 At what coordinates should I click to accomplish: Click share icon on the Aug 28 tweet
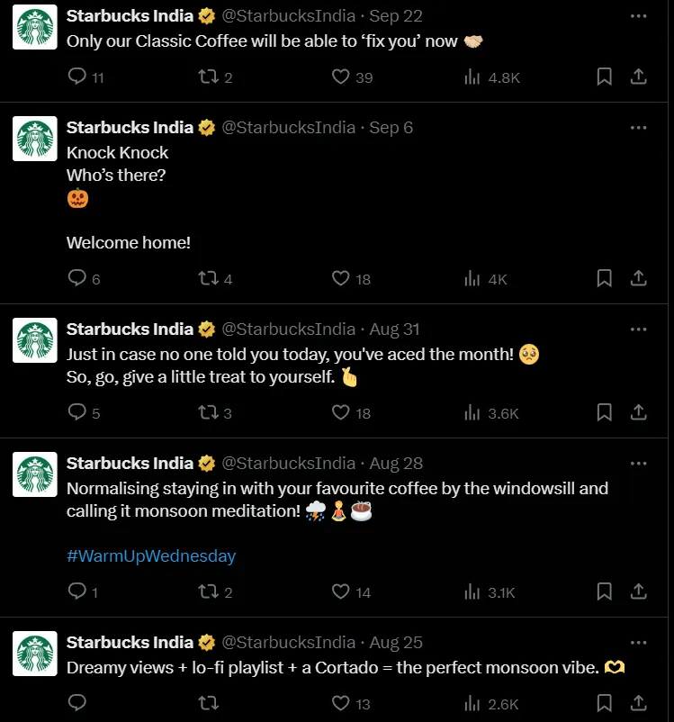(639, 591)
